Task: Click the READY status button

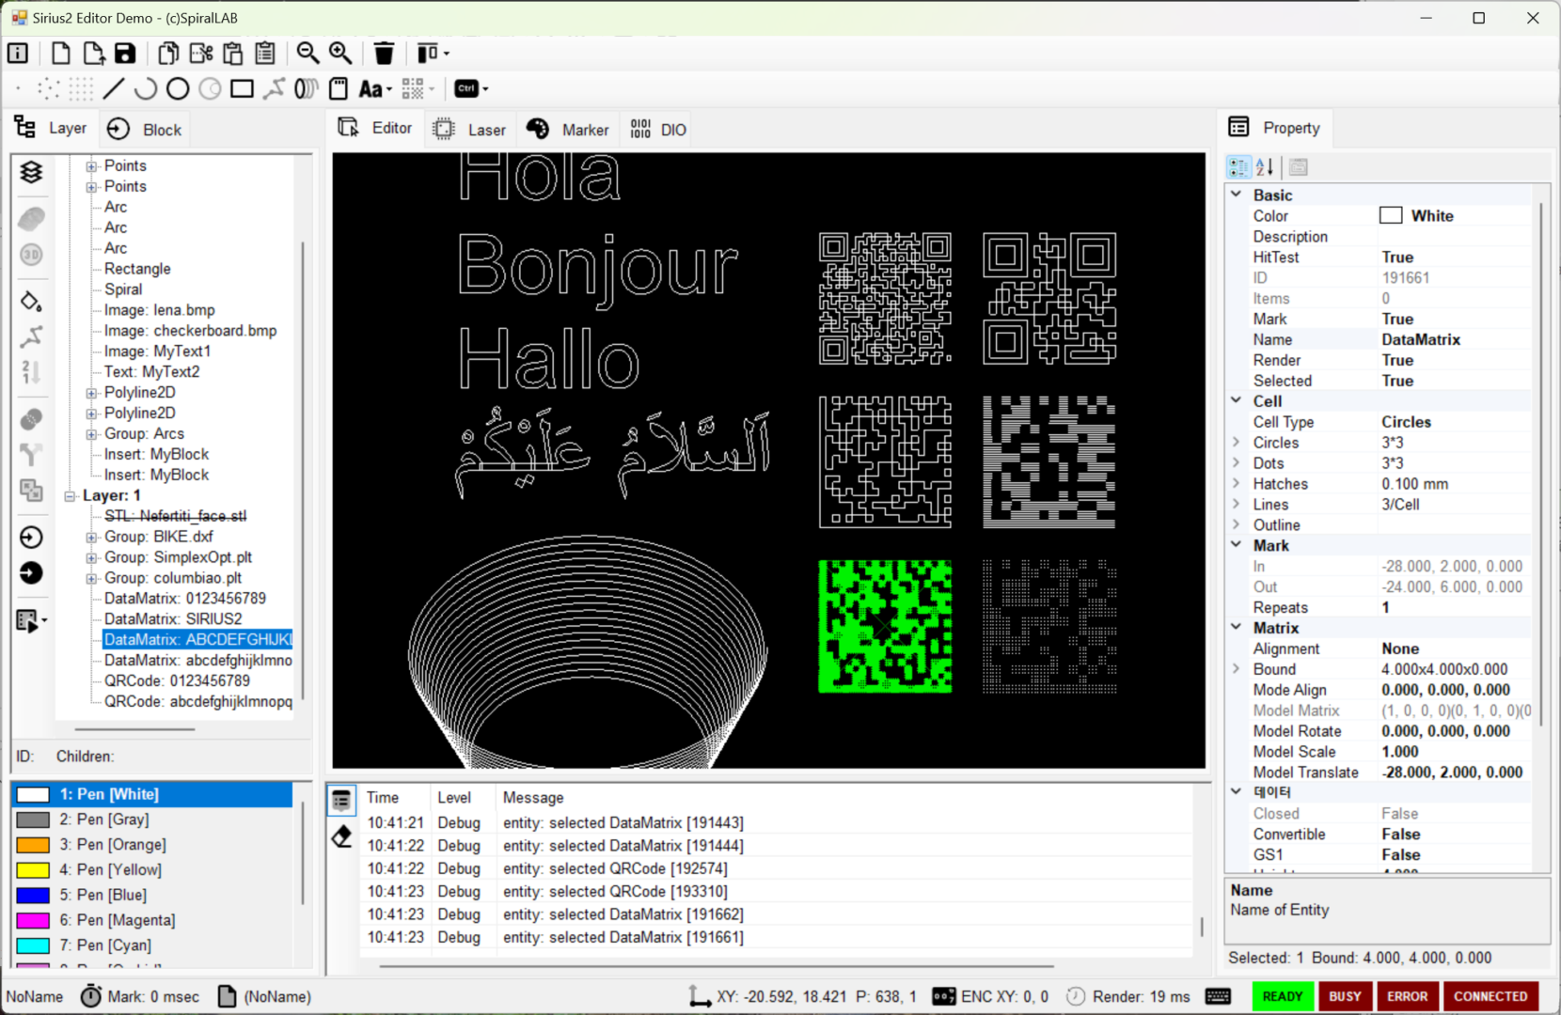Action: (1282, 996)
